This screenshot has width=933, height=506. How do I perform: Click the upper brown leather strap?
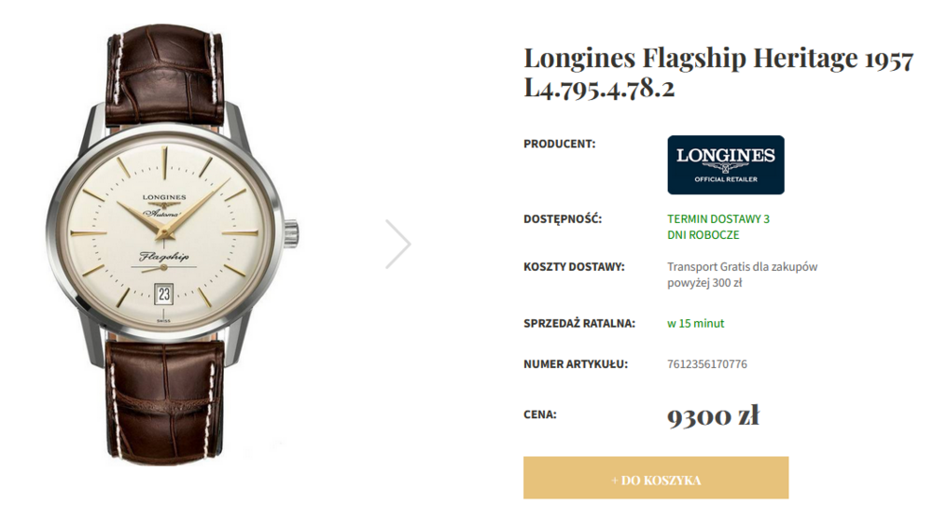tap(165, 76)
